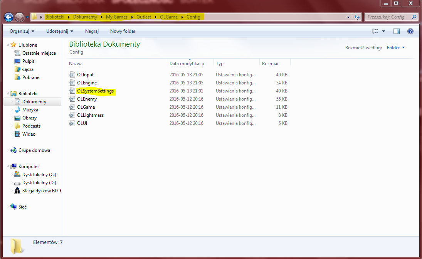
Task: Open Dysk lokalny (C:)
Action: click(39, 175)
